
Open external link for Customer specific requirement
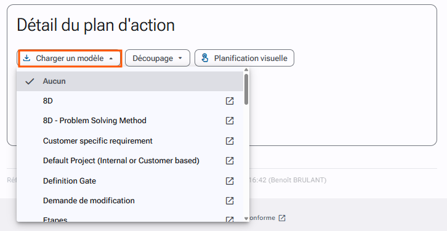[x=230, y=141]
